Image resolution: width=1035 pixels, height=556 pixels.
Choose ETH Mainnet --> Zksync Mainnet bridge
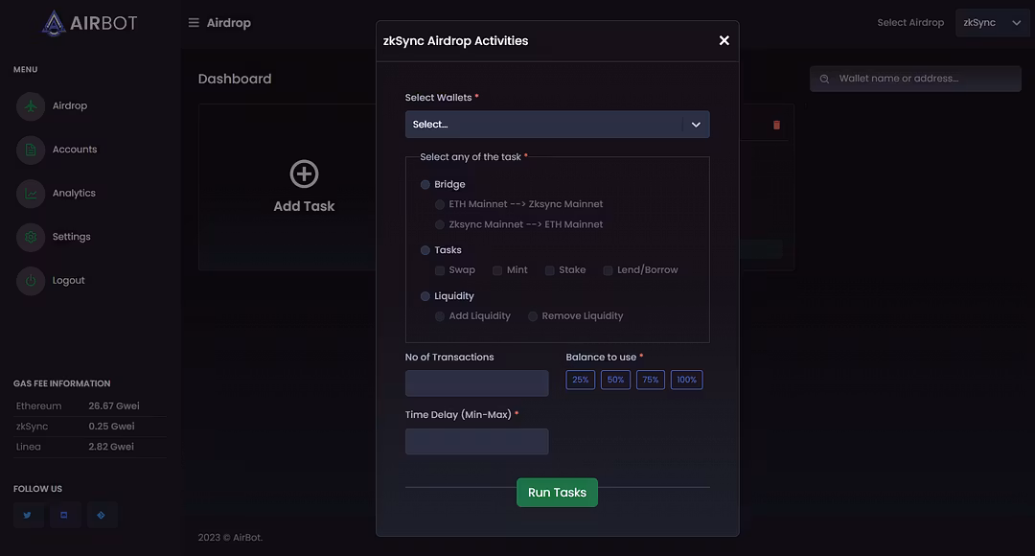click(440, 205)
